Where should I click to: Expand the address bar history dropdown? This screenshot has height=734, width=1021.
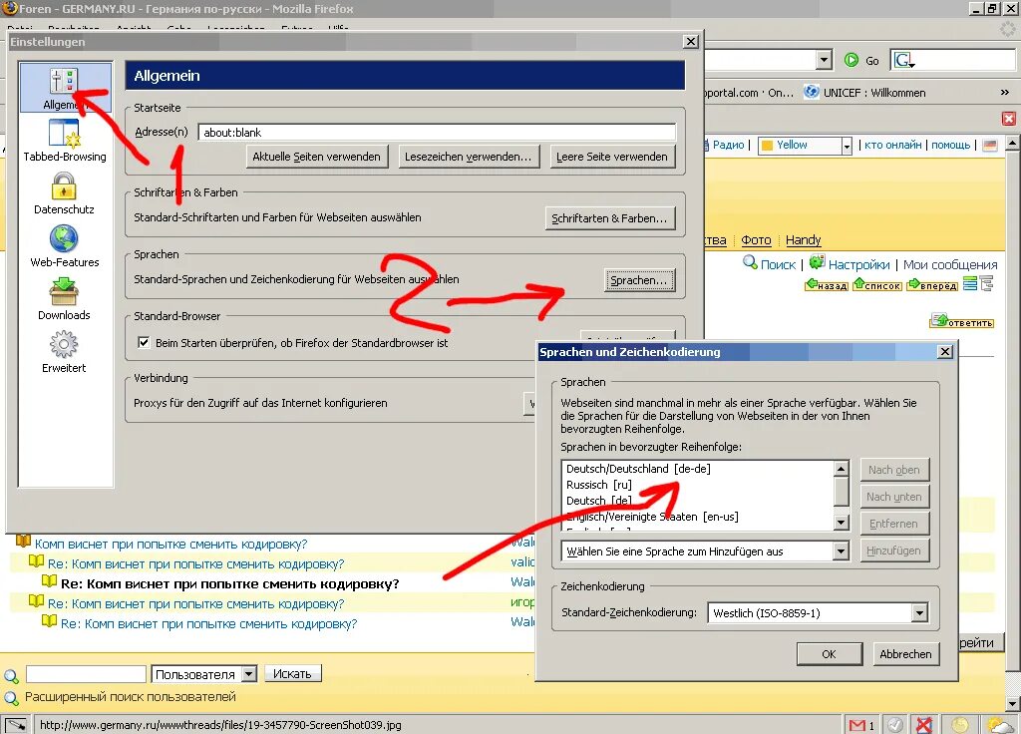pyautogui.click(x=824, y=61)
